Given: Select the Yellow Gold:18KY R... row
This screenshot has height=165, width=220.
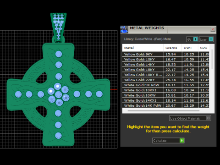Looking at the screenshot, I should point(165,75).
